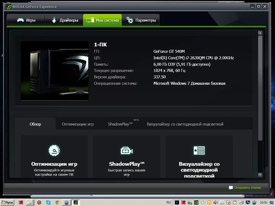Click Оптимизируйте игровые настройки description
Screen dimensions: 275x206
coord(54,172)
